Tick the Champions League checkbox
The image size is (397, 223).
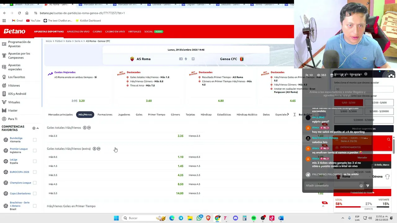coord(35,183)
